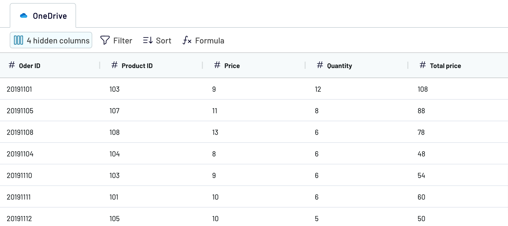This screenshot has width=508, height=226.
Task: Click the number-type icon of Total price
Action: pos(423,65)
